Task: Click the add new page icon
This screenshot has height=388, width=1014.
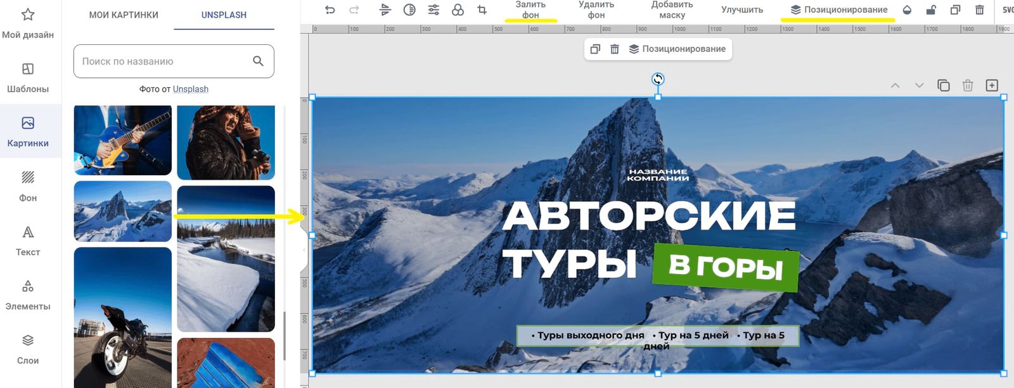Action: pos(992,85)
